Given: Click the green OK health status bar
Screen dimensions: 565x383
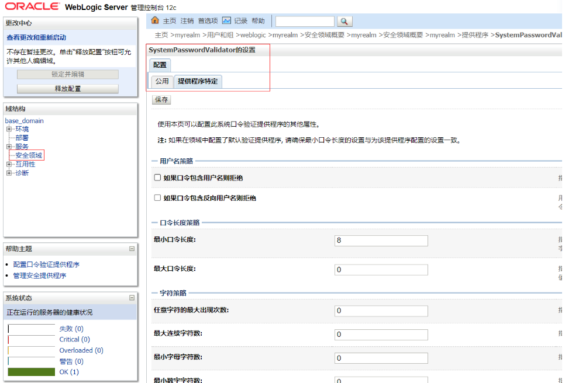Looking at the screenshot, I should pos(31,372).
